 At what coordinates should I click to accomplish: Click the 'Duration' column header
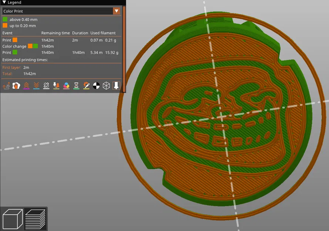pos(80,33)
